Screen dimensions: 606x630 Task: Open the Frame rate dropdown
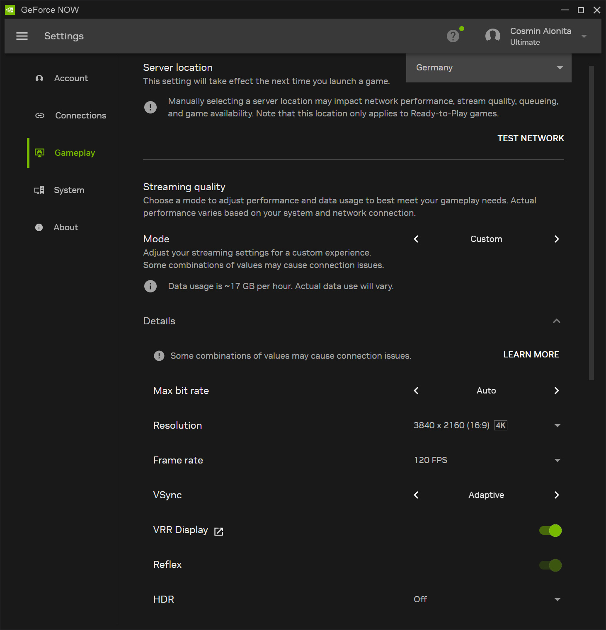click(487, 460)
